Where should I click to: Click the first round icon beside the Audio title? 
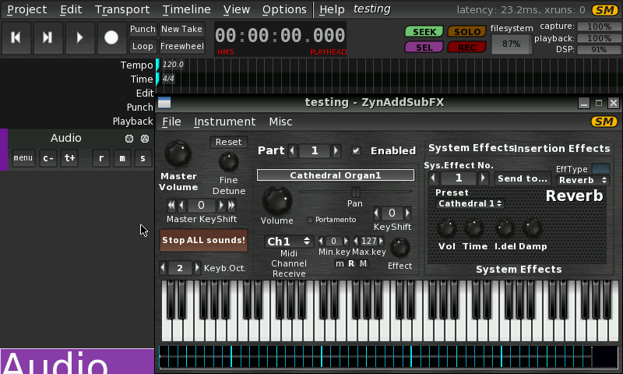129,139
